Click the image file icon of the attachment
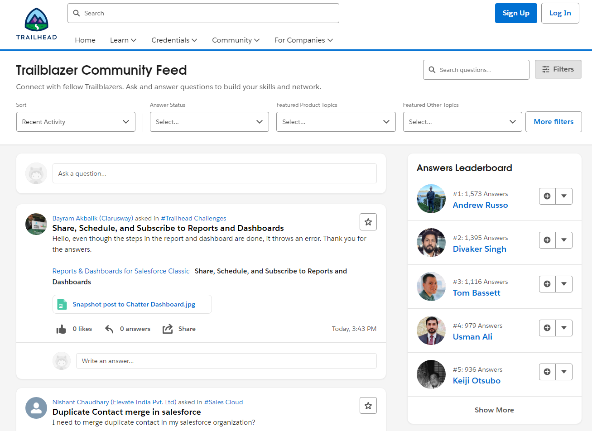The width and height of the screenshot is (592, 431). [x=62, y=304]
